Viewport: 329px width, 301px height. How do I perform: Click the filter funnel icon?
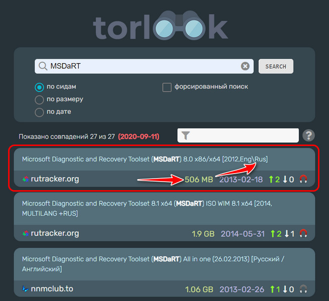[185, 135]
